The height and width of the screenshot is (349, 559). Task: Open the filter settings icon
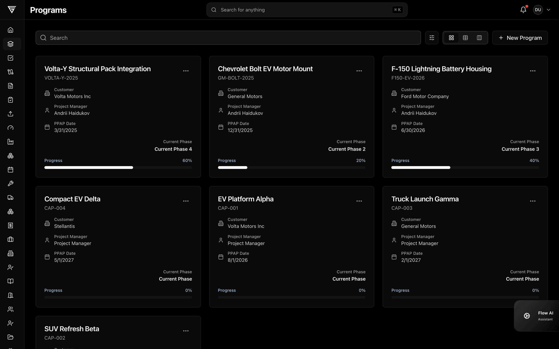pos(432,38)
